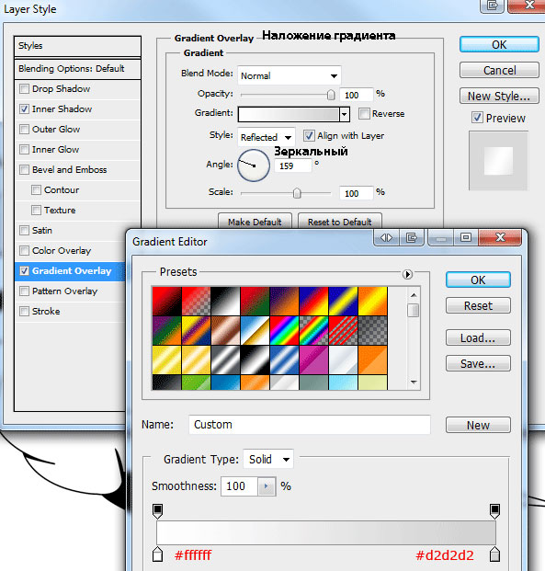Viewport: 545px width, 571px height.
Task: Select the Pattern Overlay style row
Action: 71,291
